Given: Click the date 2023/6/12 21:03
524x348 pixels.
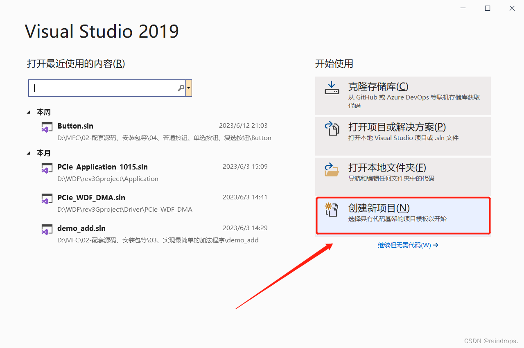Looking at the screenshot, I should (243, 126).
